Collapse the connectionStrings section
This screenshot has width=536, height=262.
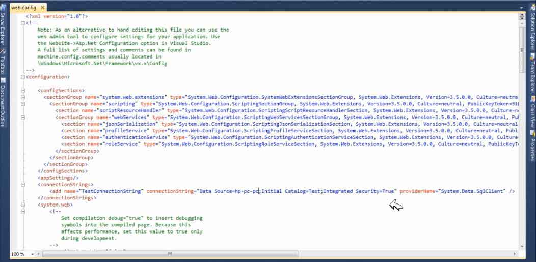click(21, 185)
